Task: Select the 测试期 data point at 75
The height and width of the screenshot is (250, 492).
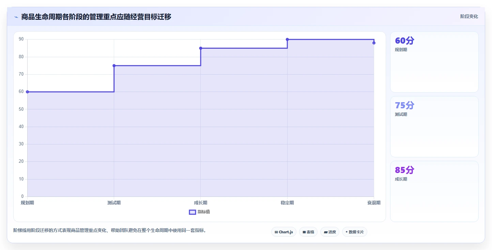Action: coord(114,66)
